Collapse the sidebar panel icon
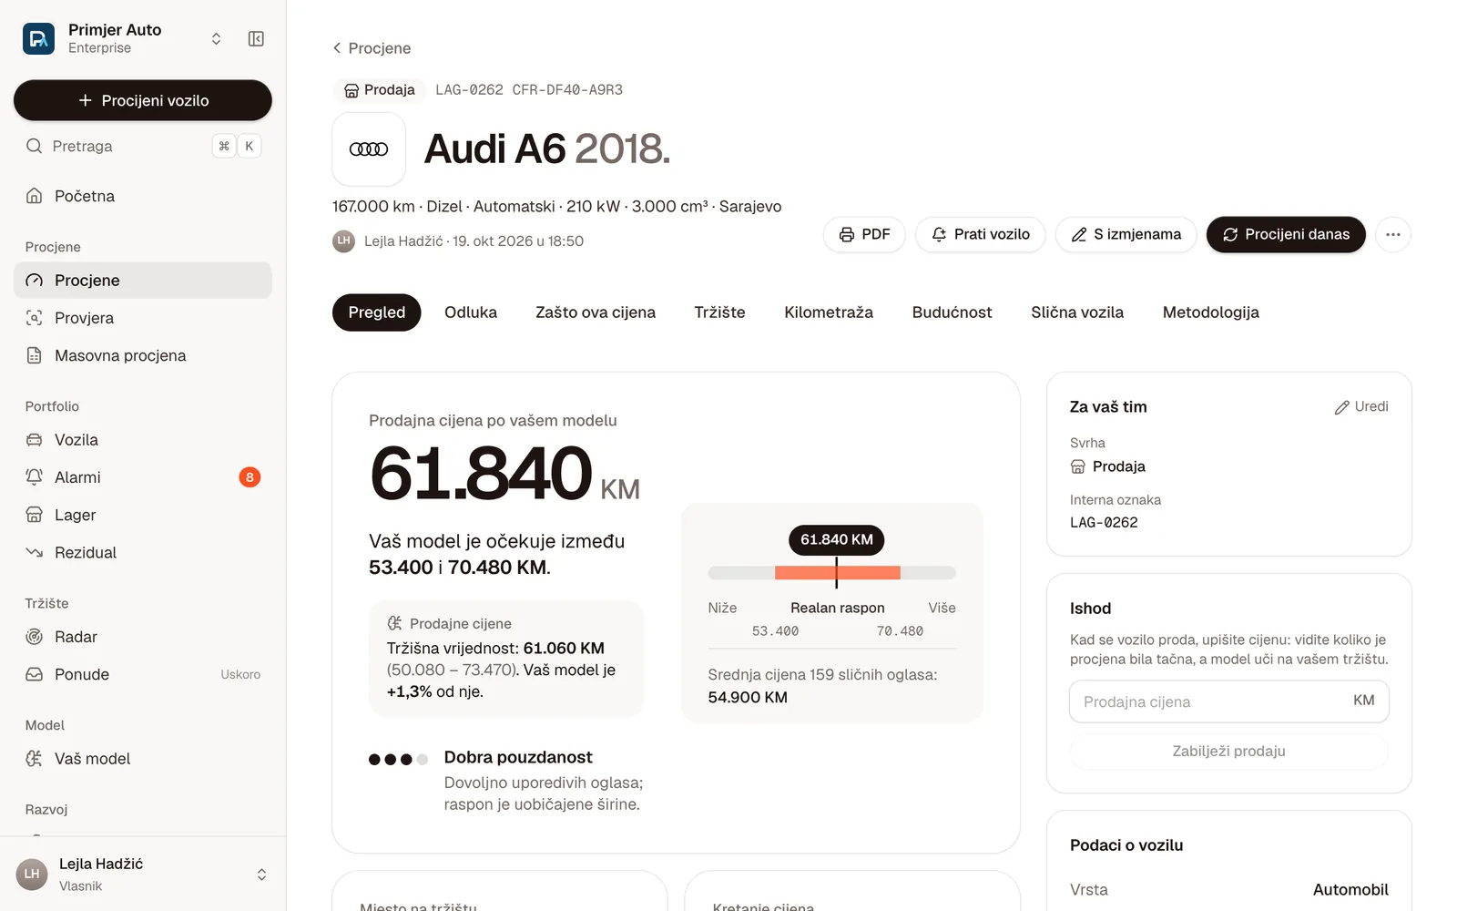This screenshot has height=911, width=1457. coord(256,38)
